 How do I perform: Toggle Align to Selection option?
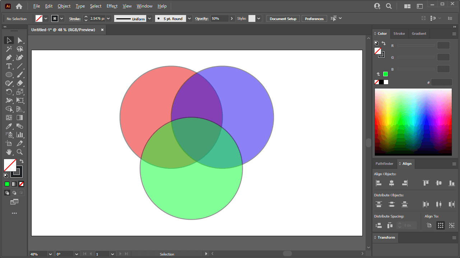click(x=441, y=225)
